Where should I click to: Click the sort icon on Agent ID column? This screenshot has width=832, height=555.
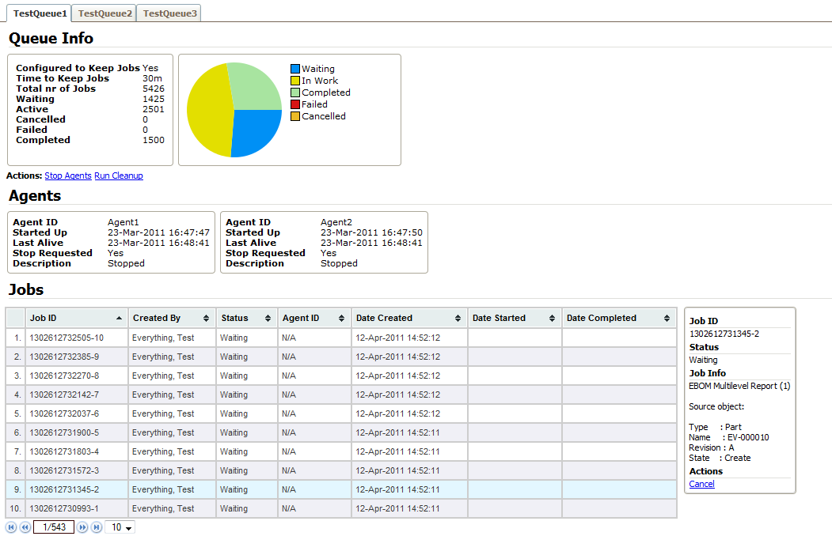click(x=340, y=317)
